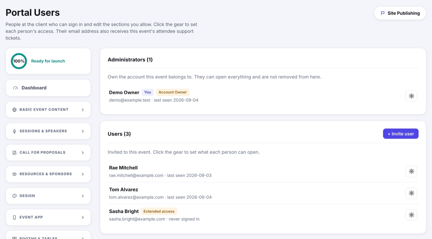
Task: Click the box icon beside Resources & Sponsors
Action: 15,174
